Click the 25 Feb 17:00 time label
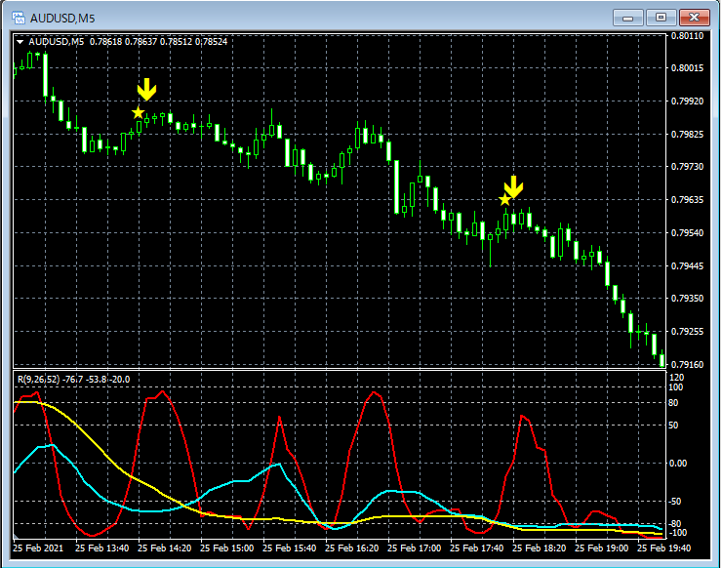This screenshot has width=722, height=568. (x=415, y=548)
